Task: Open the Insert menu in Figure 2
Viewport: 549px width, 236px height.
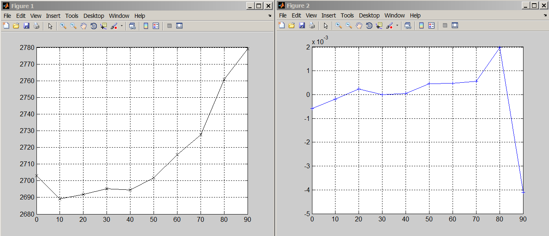Action: pyautogui.click(x=329, y=16)
